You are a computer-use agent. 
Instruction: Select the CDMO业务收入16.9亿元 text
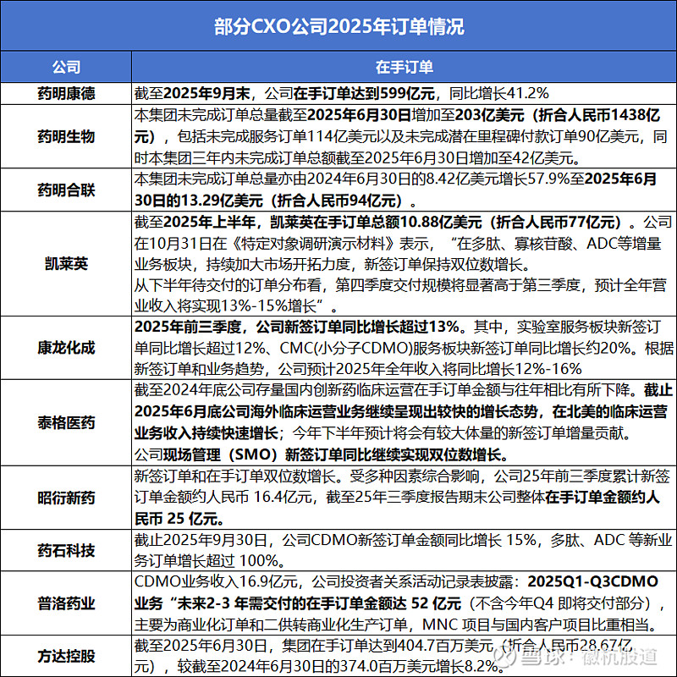(x=216, y=581)
